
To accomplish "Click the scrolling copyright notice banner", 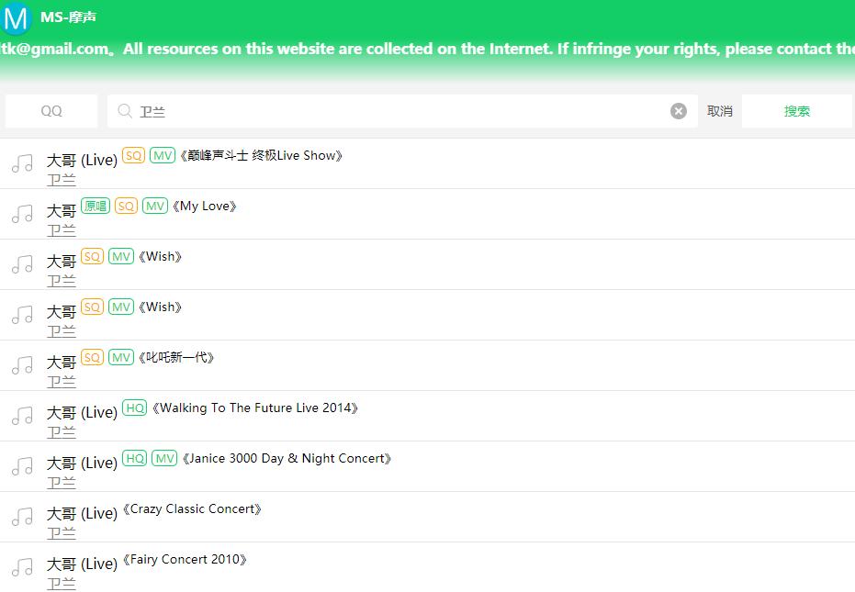I will [427, 50].
